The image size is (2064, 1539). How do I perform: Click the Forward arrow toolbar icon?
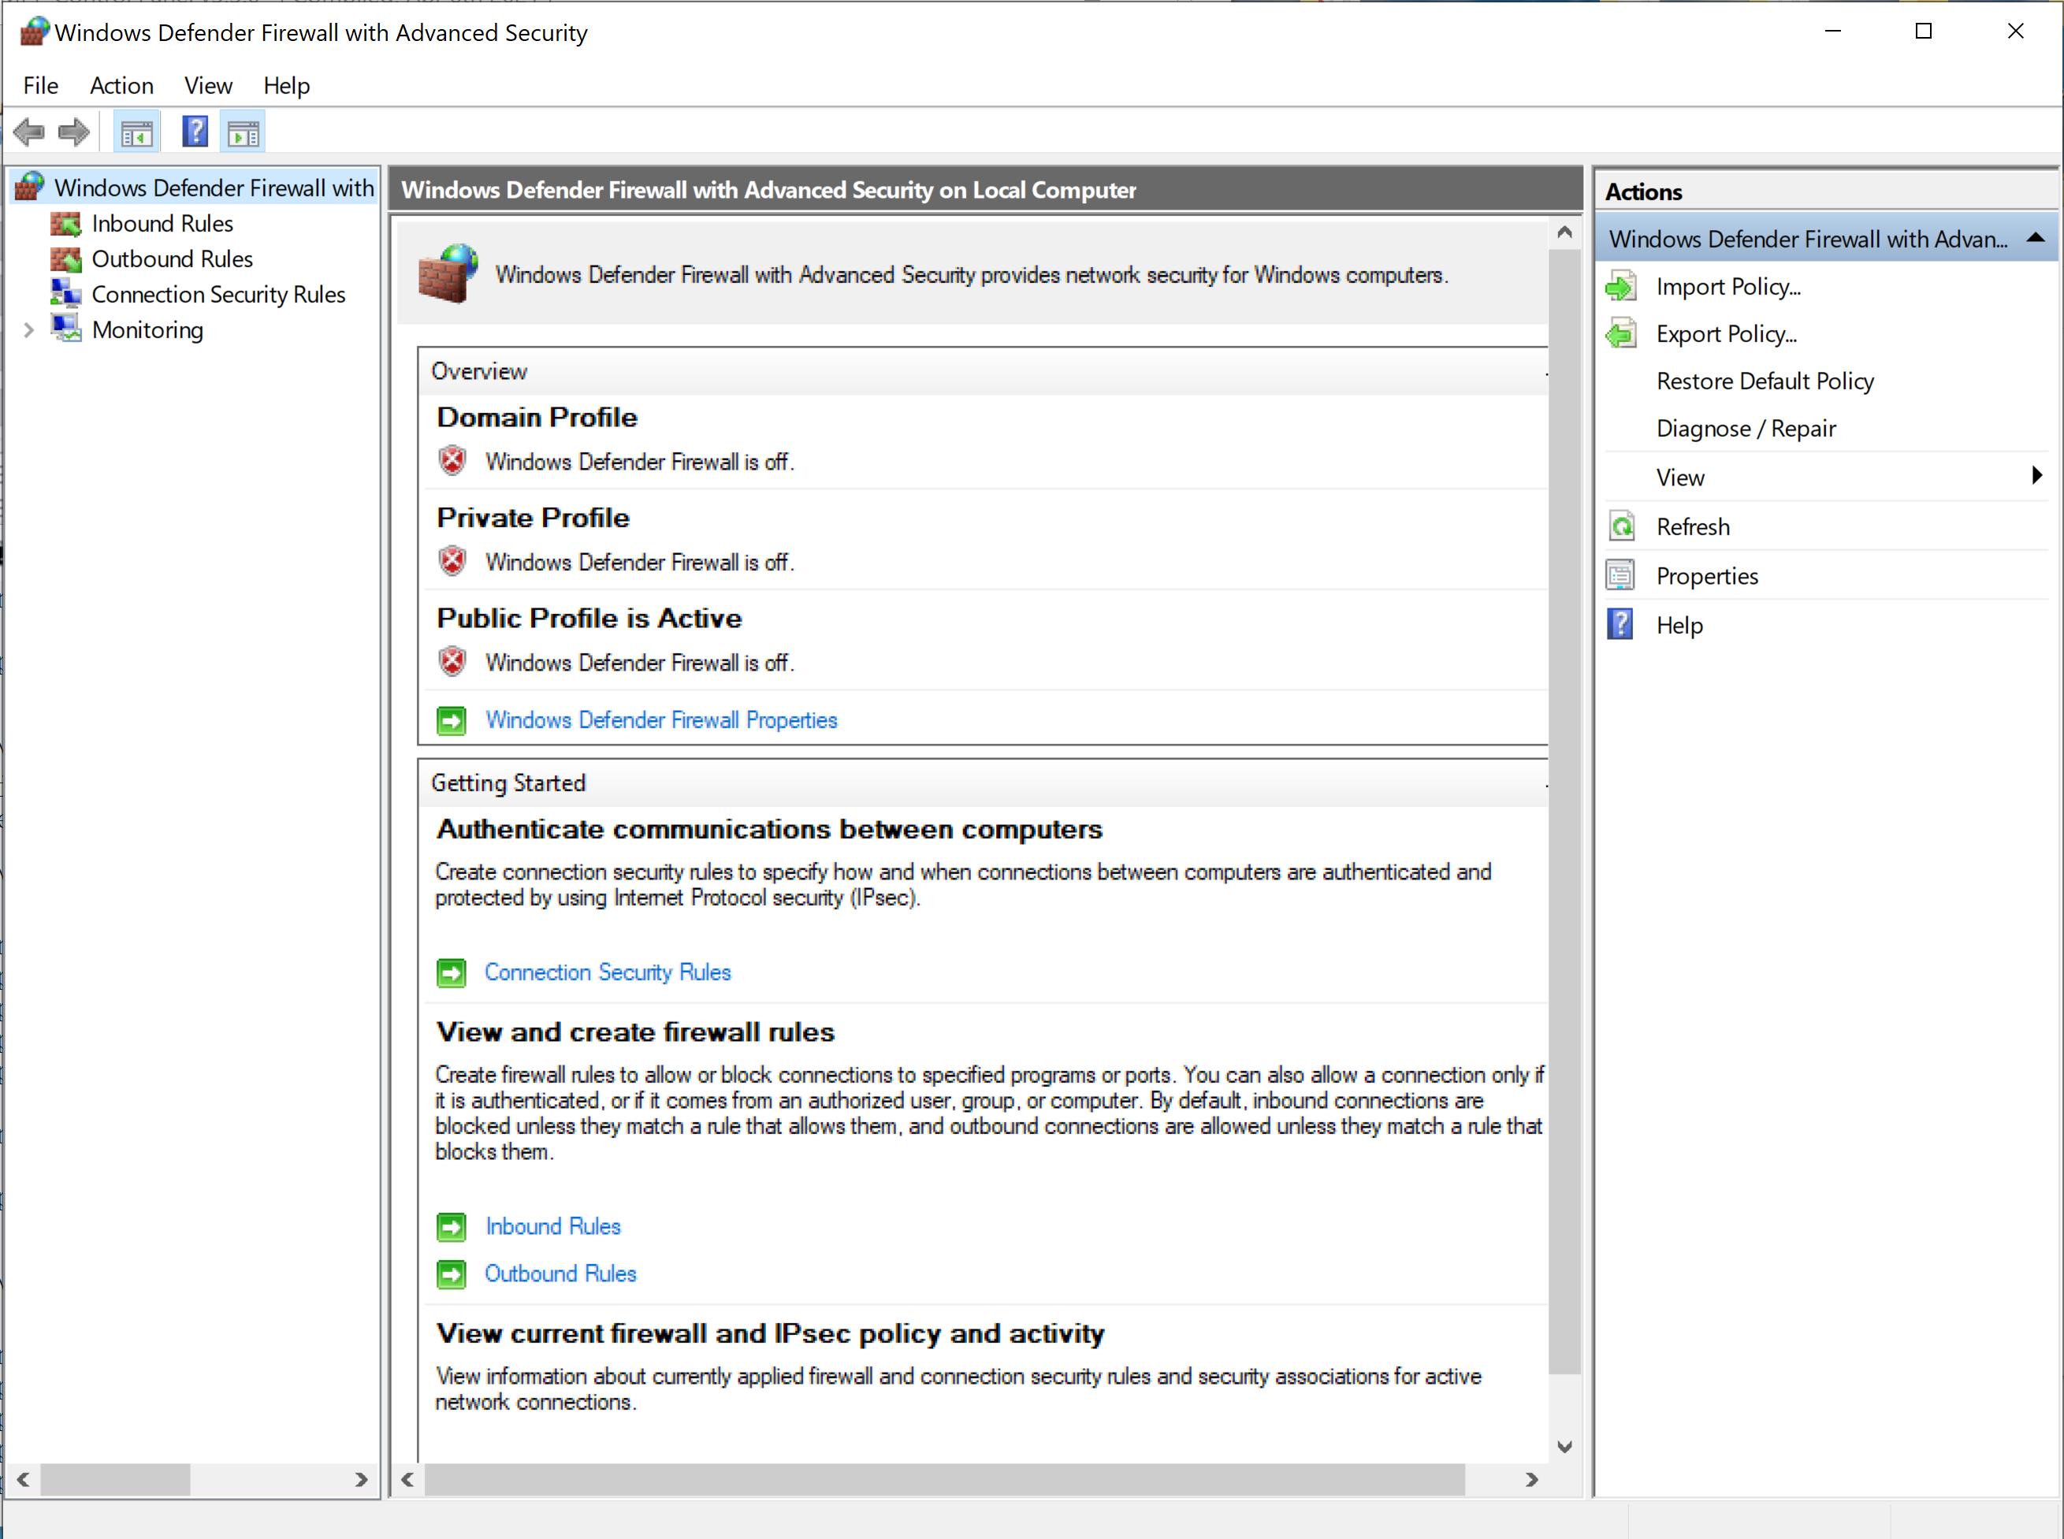73,132
